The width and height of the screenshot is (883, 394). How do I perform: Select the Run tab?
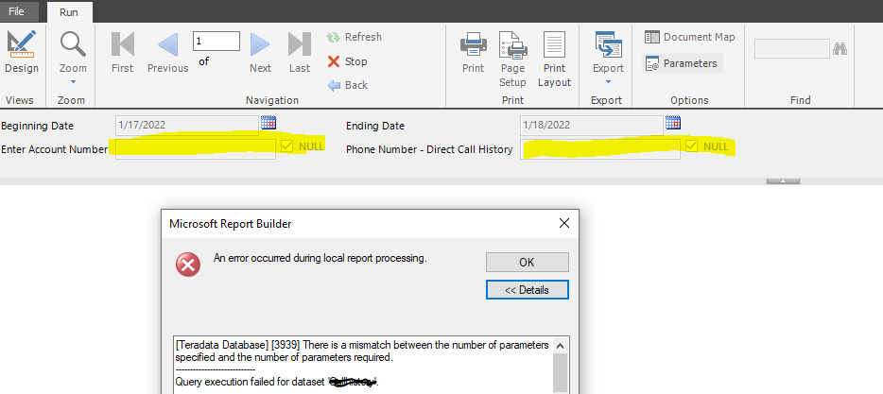click(x=69, y=12)
